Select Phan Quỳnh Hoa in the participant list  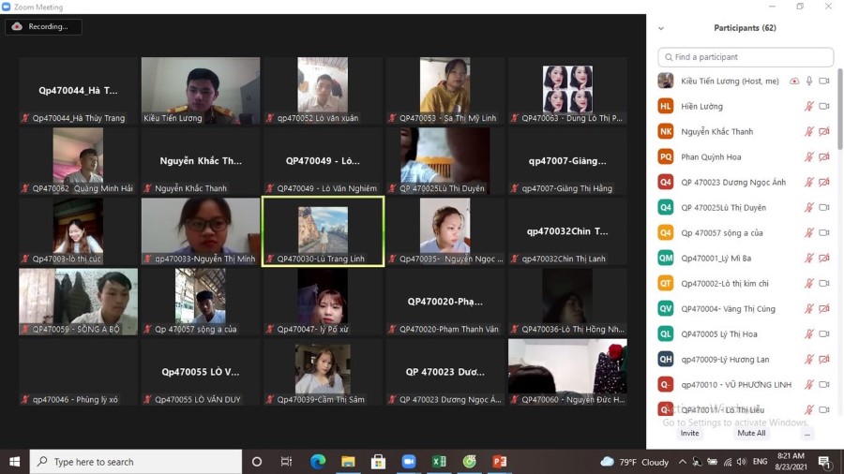click(x=746, y=157)
